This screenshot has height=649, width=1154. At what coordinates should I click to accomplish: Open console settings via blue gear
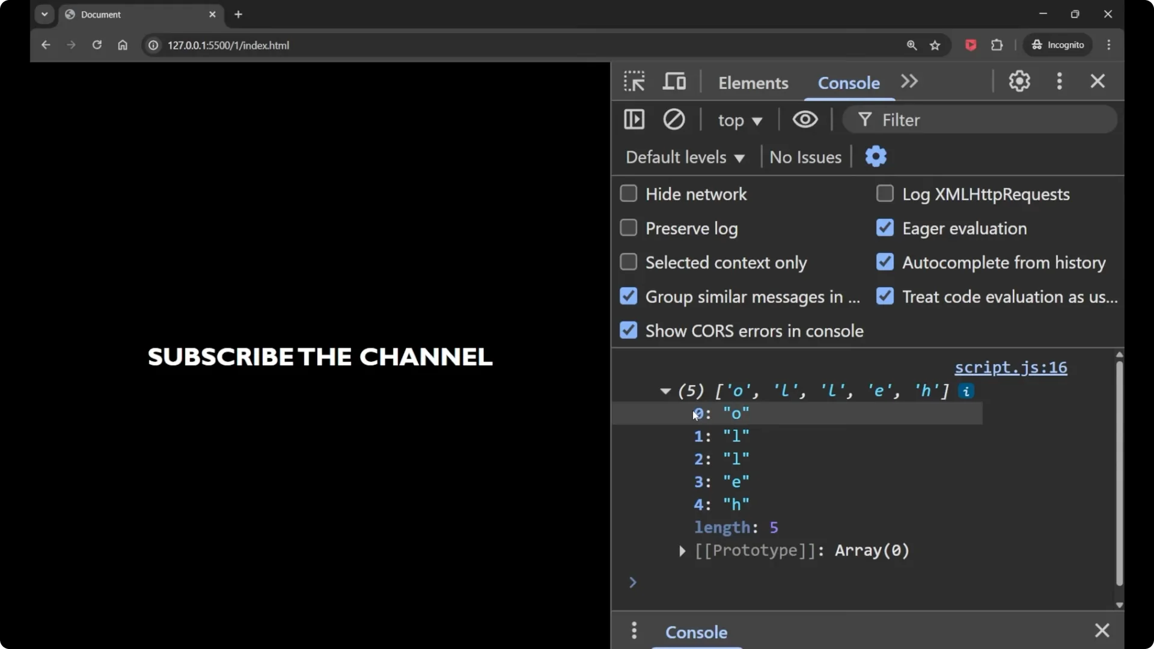(x=876, y=156)
